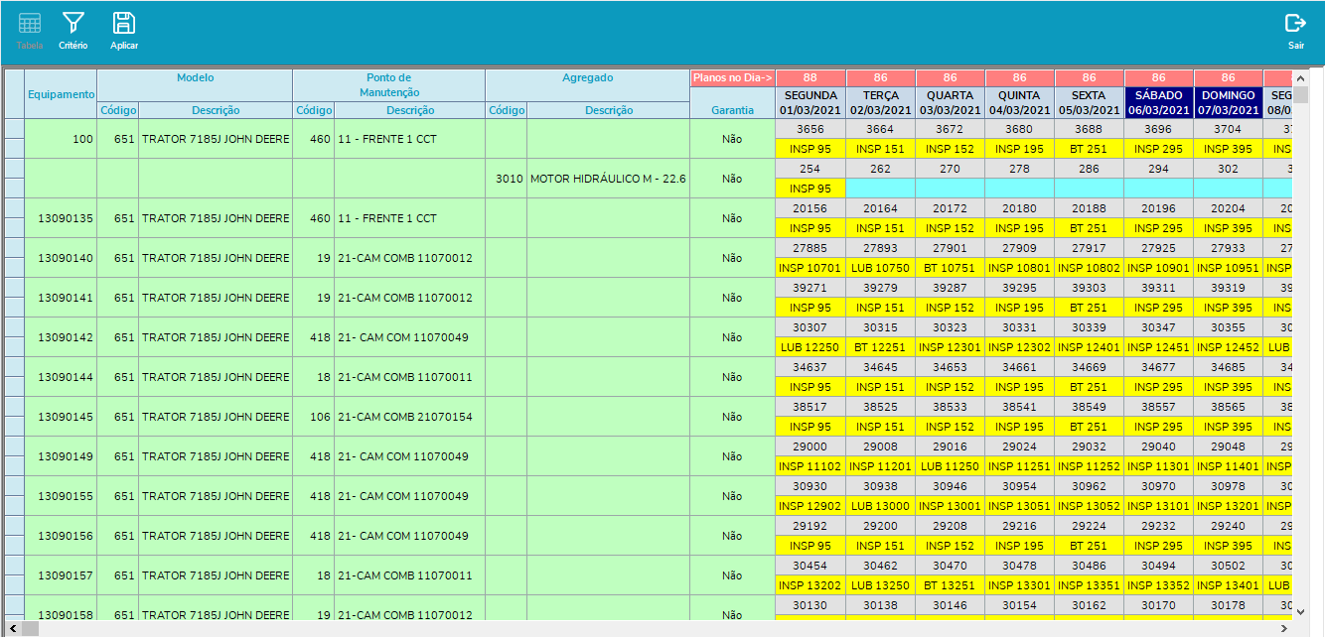Select the row selector for equipment 13090140
The height and width of the screenshot is (637, 1325).
click(14, 258)
